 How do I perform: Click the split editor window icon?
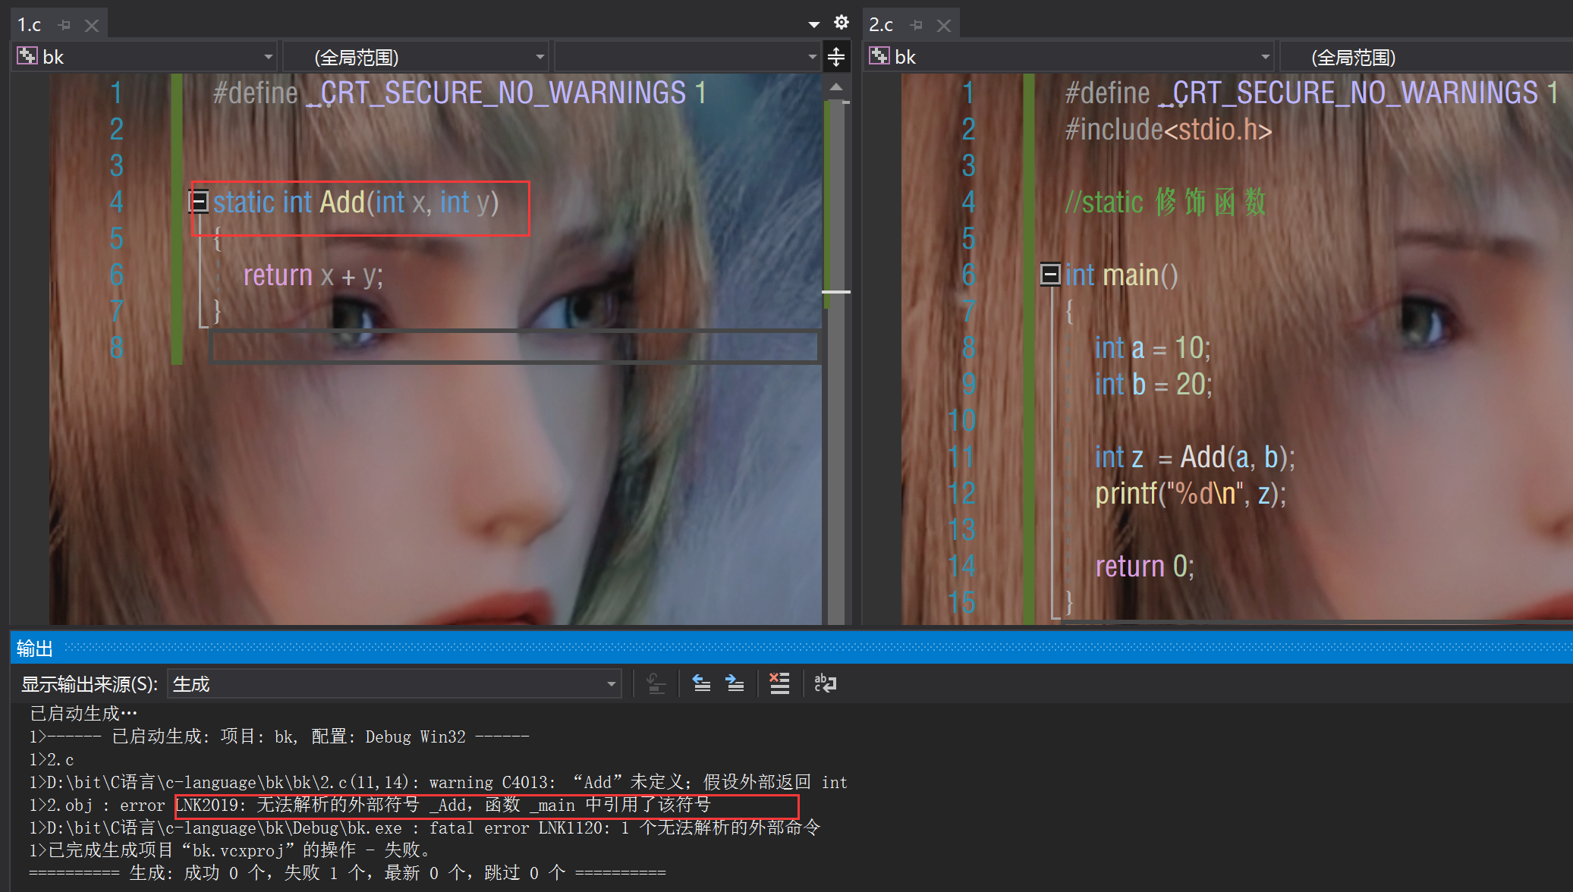click(835, 57)
